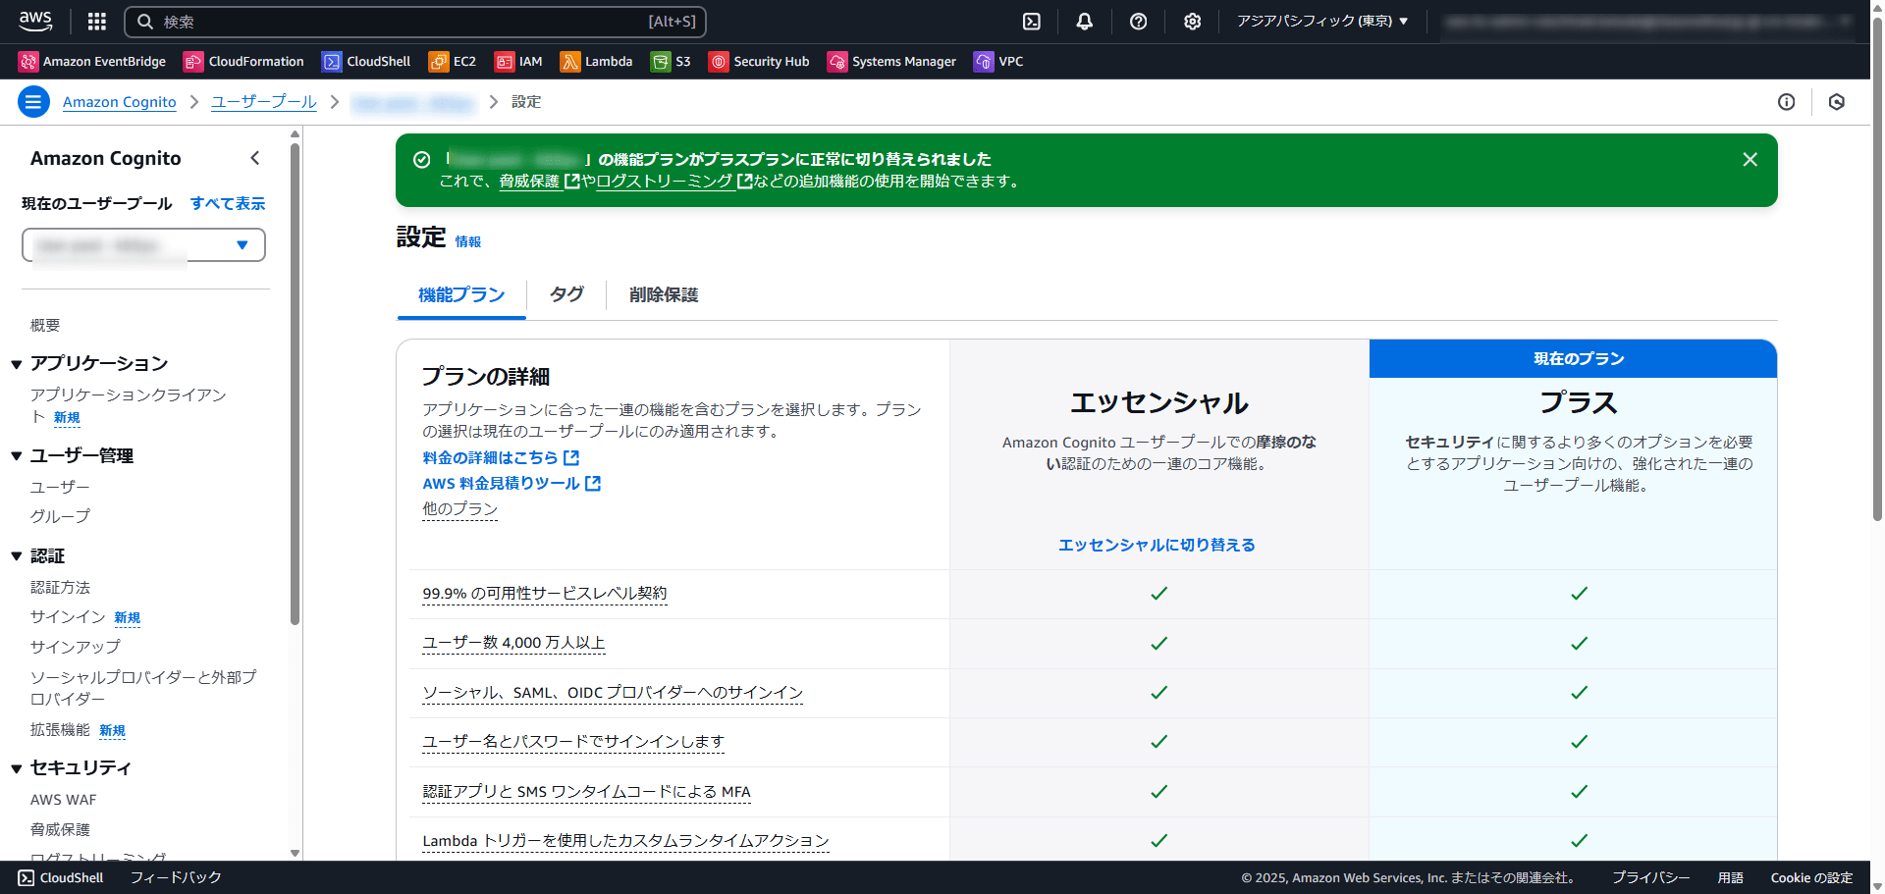Open グループ in the sidebar
Screen dimensions: 1885x894
pos(60,516)
